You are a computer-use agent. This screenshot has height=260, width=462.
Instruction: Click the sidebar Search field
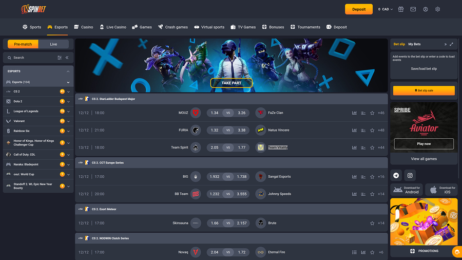pyautogui.click(x=32, y=58)
